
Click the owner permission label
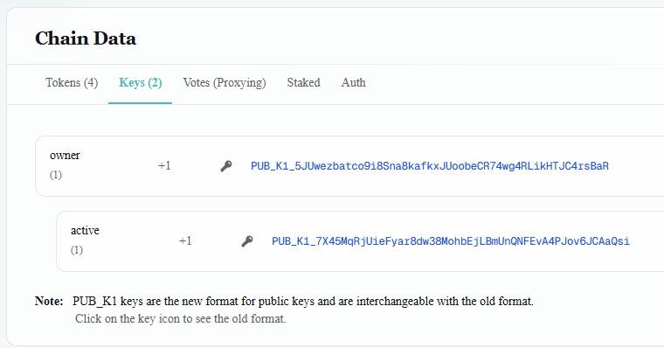65,156
